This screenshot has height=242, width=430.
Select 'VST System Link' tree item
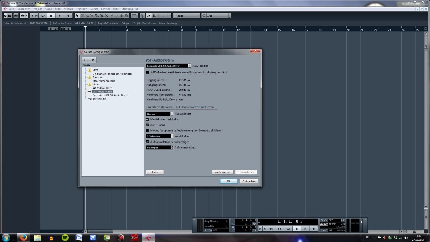(x=97, y=99)
